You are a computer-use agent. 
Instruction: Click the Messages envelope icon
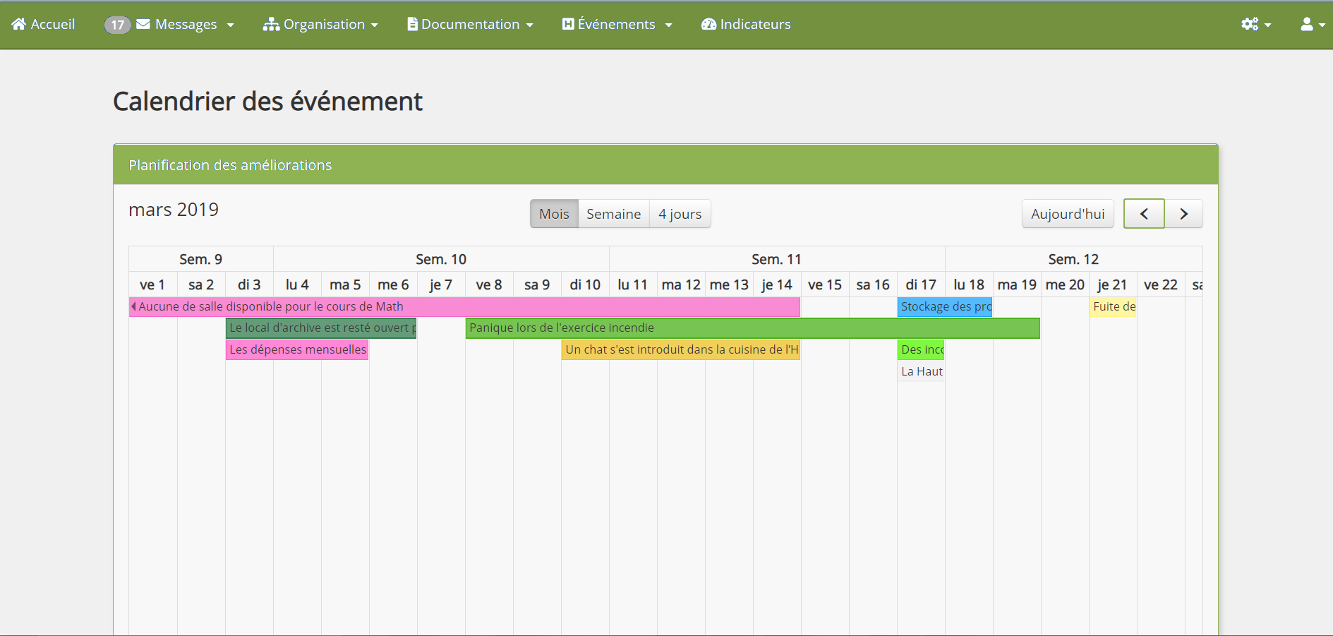(x=143, y=24)
